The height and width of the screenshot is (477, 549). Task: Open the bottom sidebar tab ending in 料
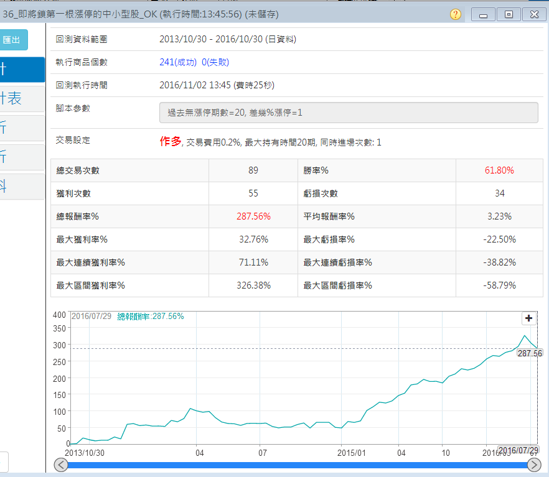[22, 187]
